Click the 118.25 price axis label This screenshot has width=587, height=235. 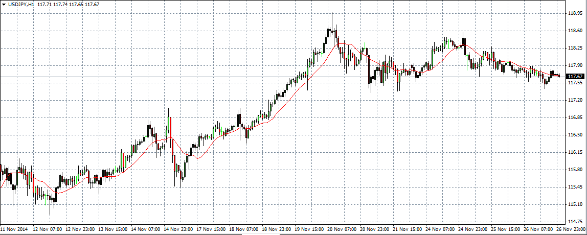click(575, 48)
